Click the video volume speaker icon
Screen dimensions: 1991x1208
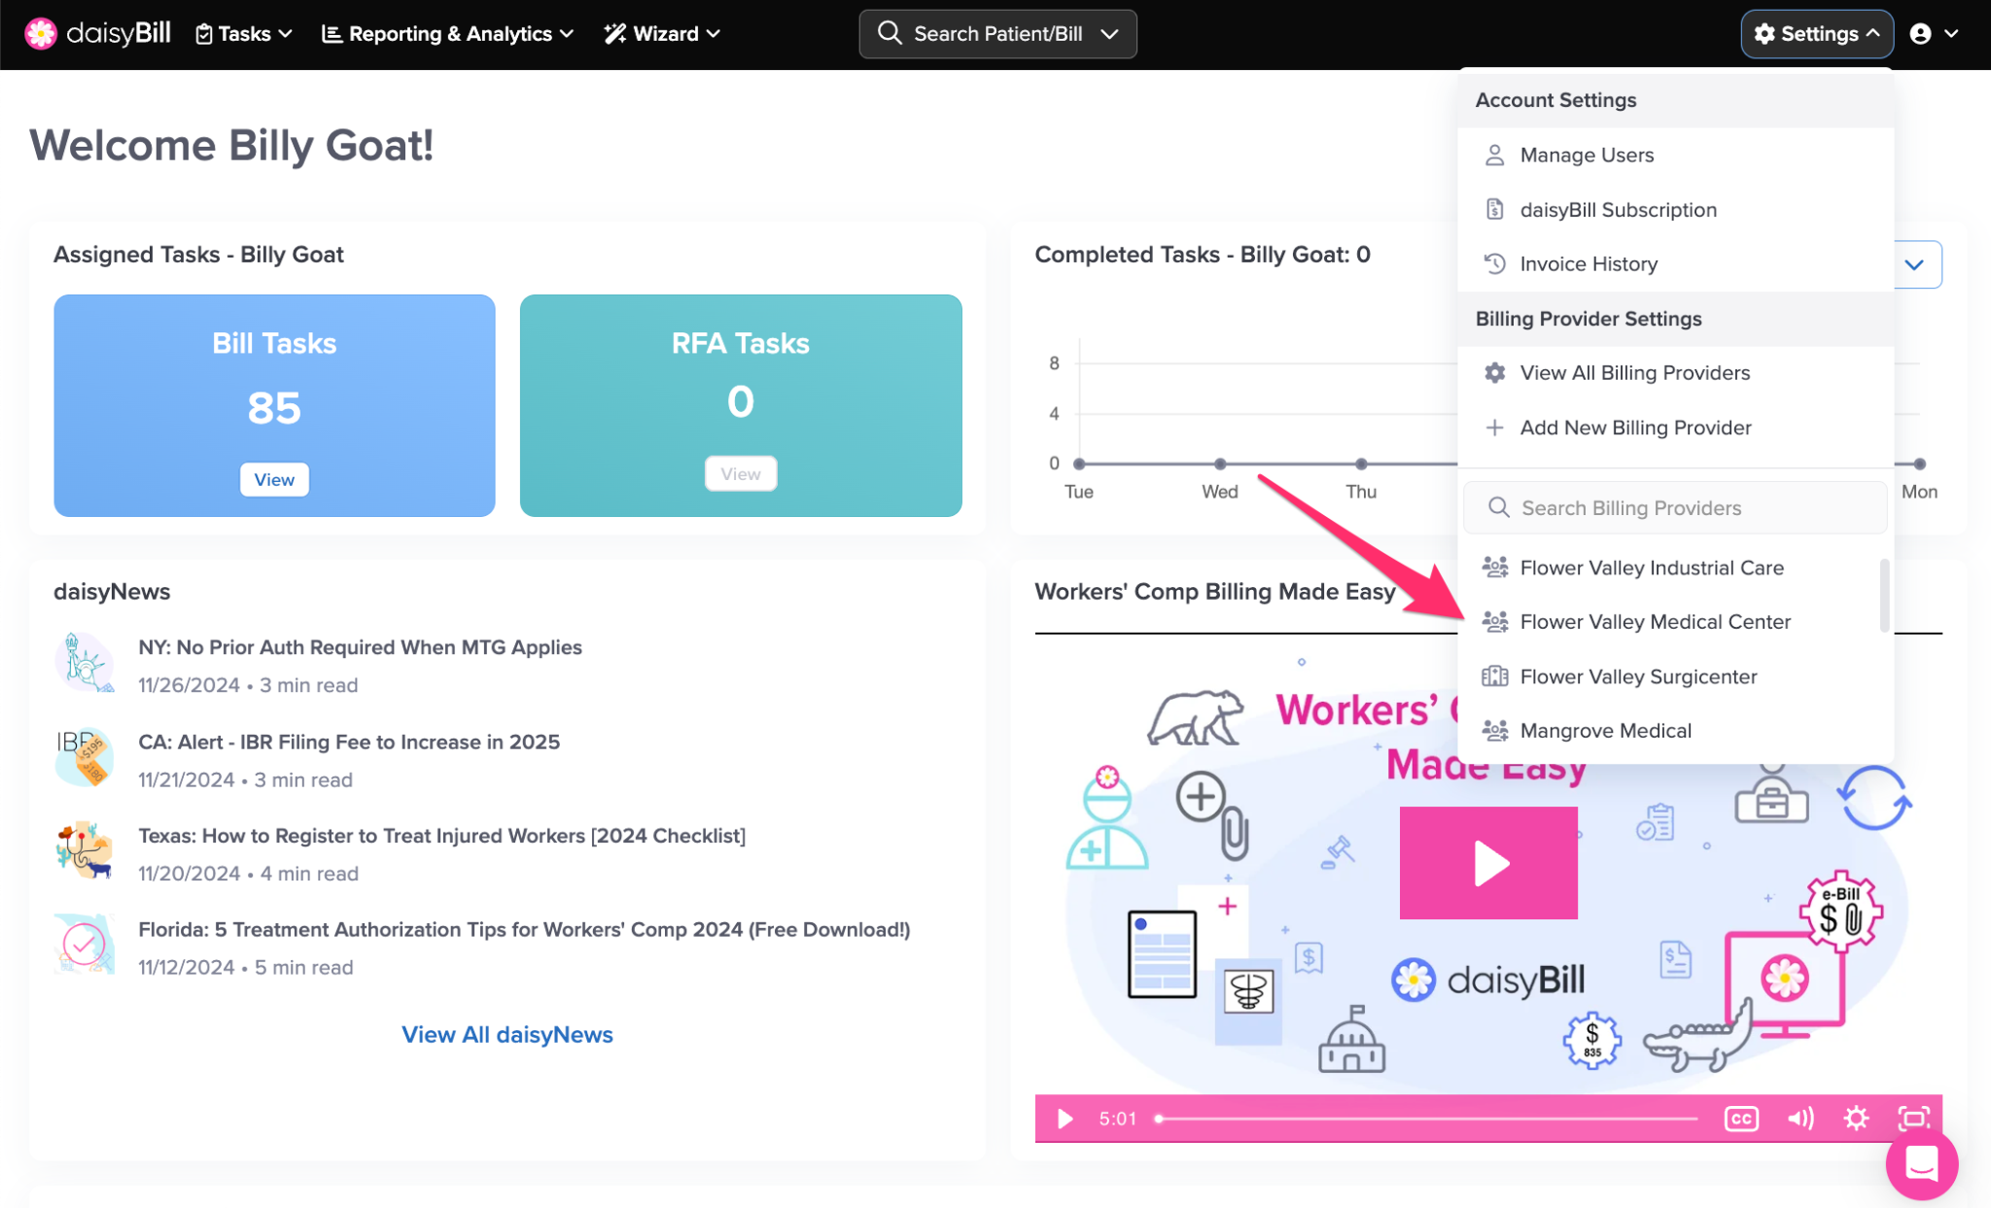tap(1799, 1119)
